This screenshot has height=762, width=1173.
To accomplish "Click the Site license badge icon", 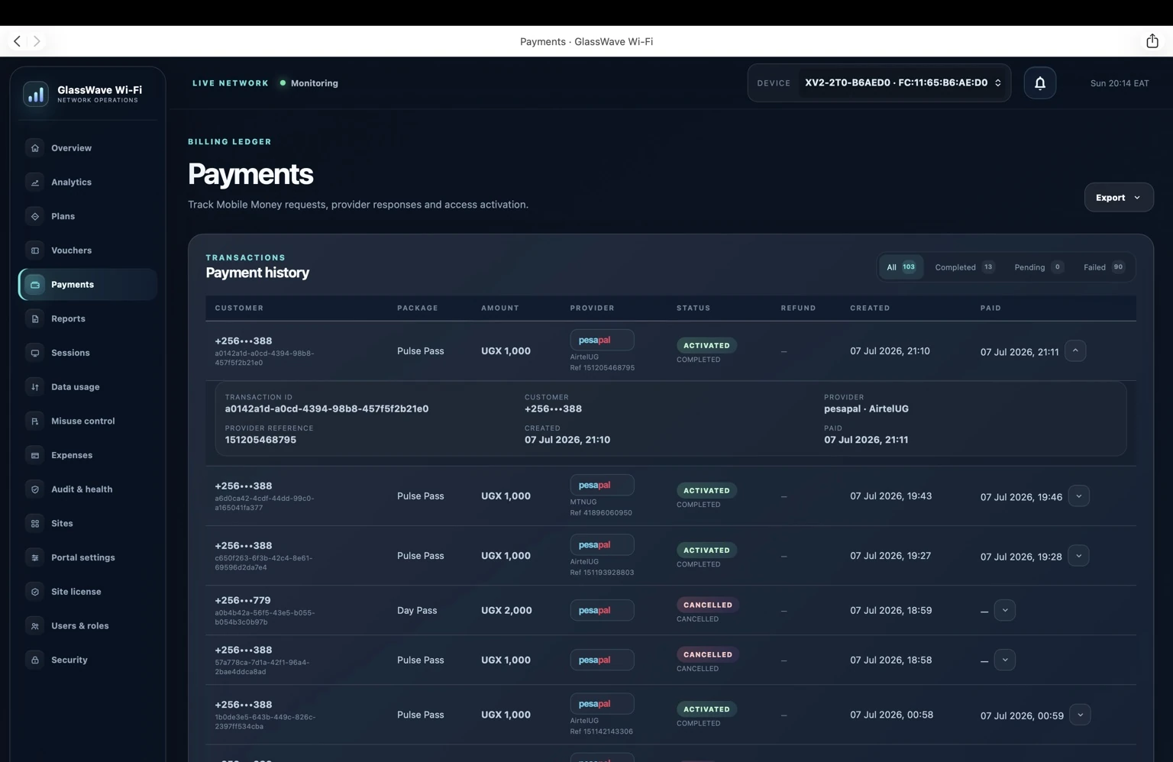I will click(x=34, y=592).
